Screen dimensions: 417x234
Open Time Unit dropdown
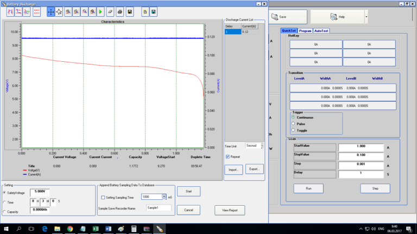pyautogui.click(x=262, y=146)
